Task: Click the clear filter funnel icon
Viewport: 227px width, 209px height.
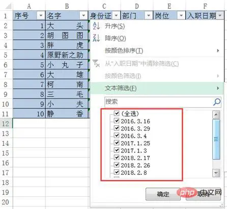Action: point(96,63)
